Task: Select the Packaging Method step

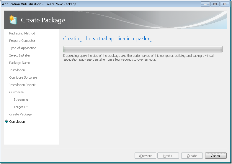Action: [x=22, y=33]
